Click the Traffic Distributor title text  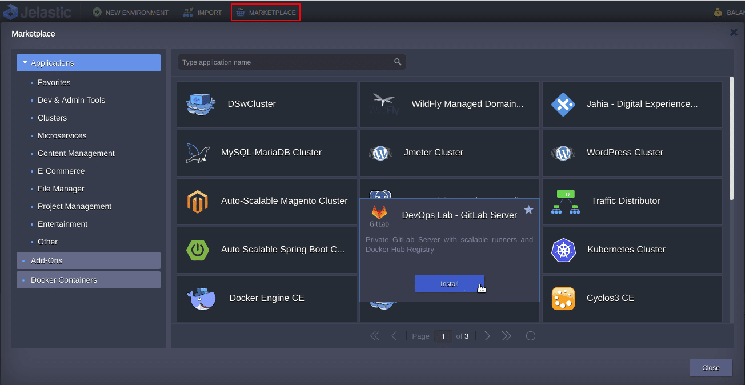point(626,201)
